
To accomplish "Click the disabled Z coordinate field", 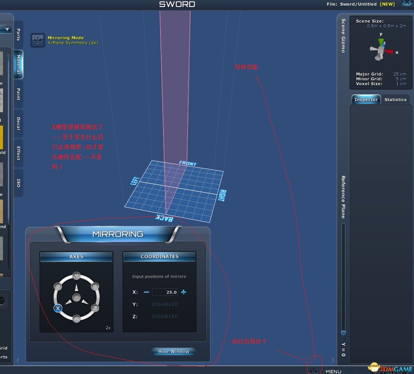I will (x=165, y=316).
